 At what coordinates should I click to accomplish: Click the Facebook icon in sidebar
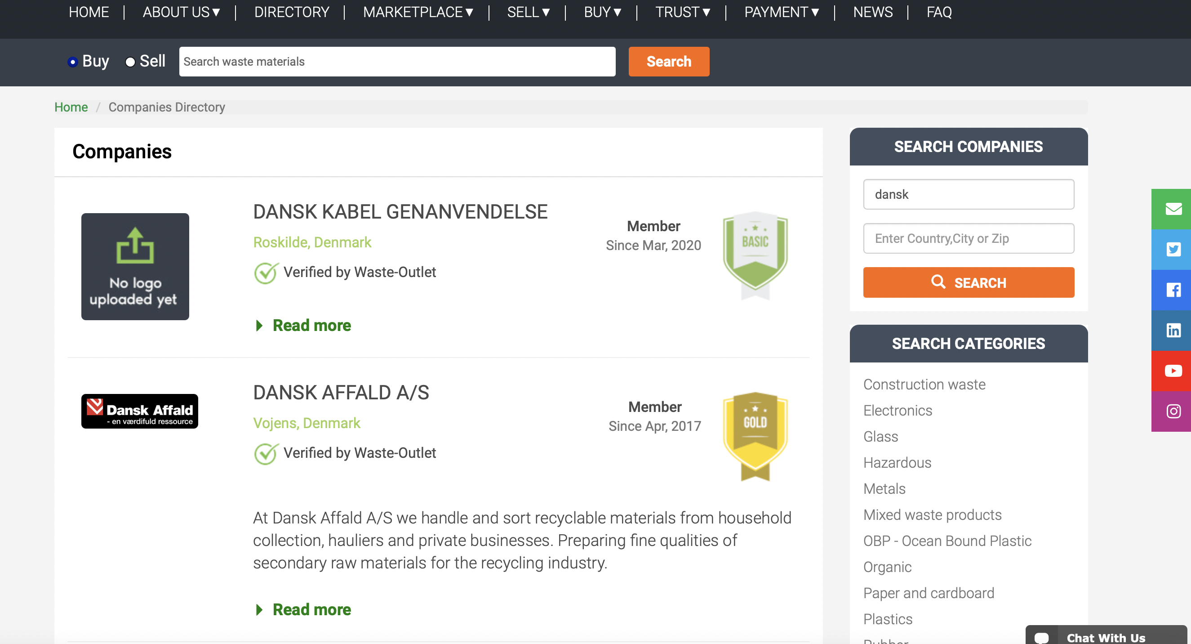1173,290
